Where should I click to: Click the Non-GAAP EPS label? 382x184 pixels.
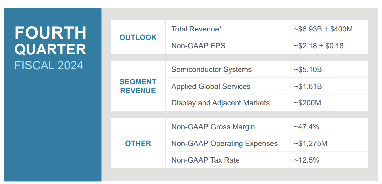pos(198,46)
